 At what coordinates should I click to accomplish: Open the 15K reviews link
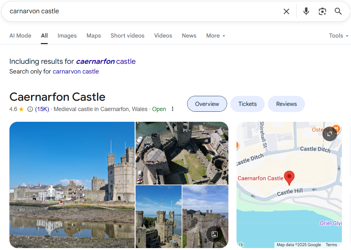tap(42, 109)
